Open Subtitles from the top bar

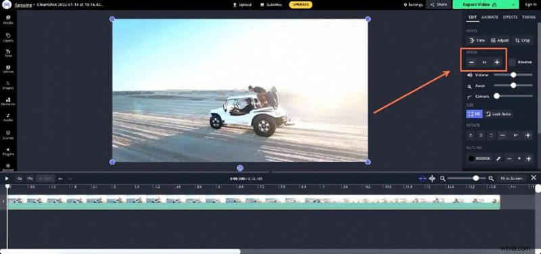pyautogui.click(x=271, y=5)
